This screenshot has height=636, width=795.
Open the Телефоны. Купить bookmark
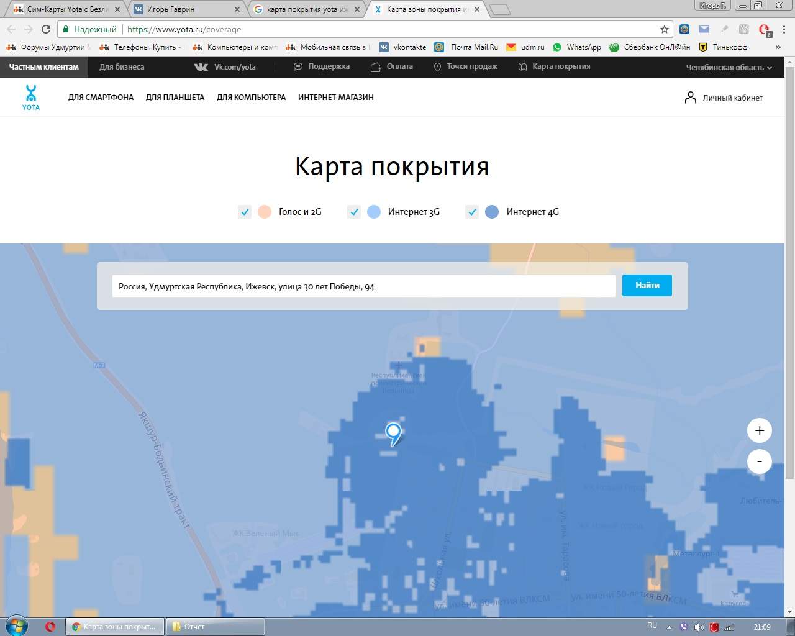pyautogui.click(x=142, y=47)
